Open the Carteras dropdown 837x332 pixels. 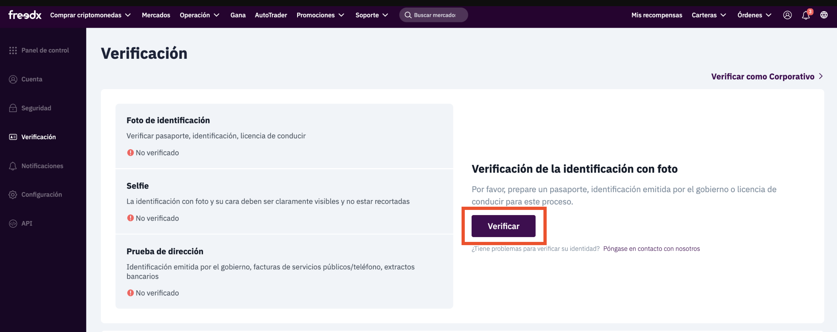coord(709,15)
